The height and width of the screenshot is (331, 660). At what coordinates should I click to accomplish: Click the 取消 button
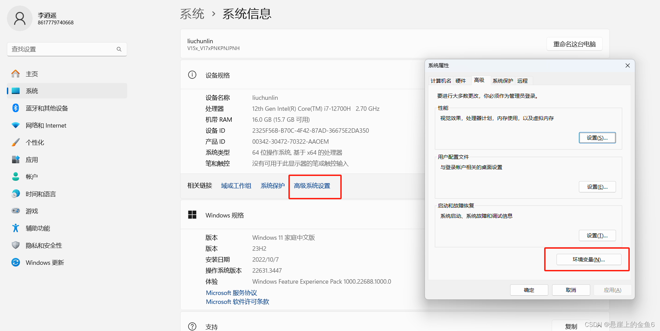pyautogui.click(x=571, y=290)
